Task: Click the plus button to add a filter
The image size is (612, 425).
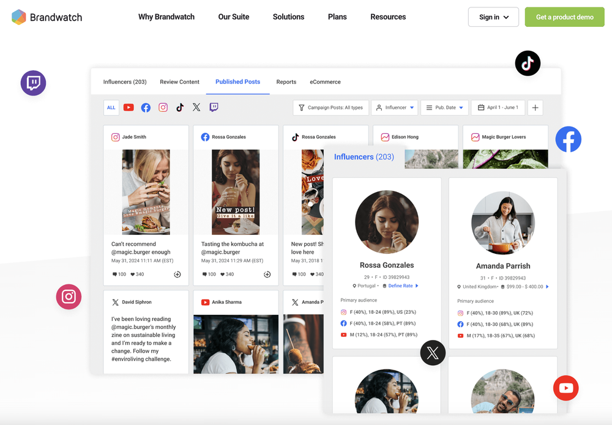Action: click(535, 108)
